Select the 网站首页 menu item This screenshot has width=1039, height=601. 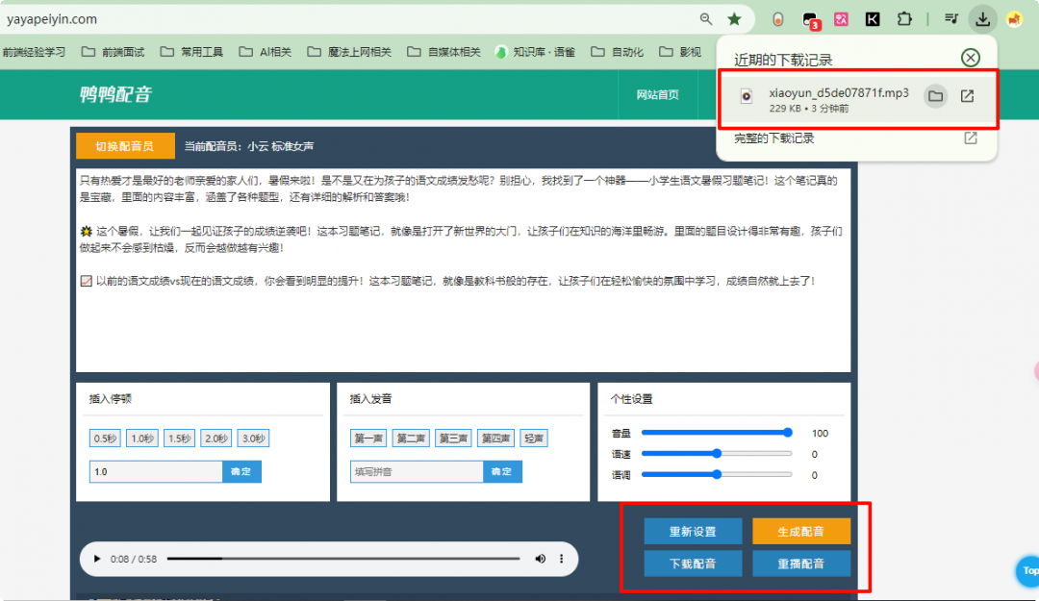pyautogui.click(x=657, y=94)
